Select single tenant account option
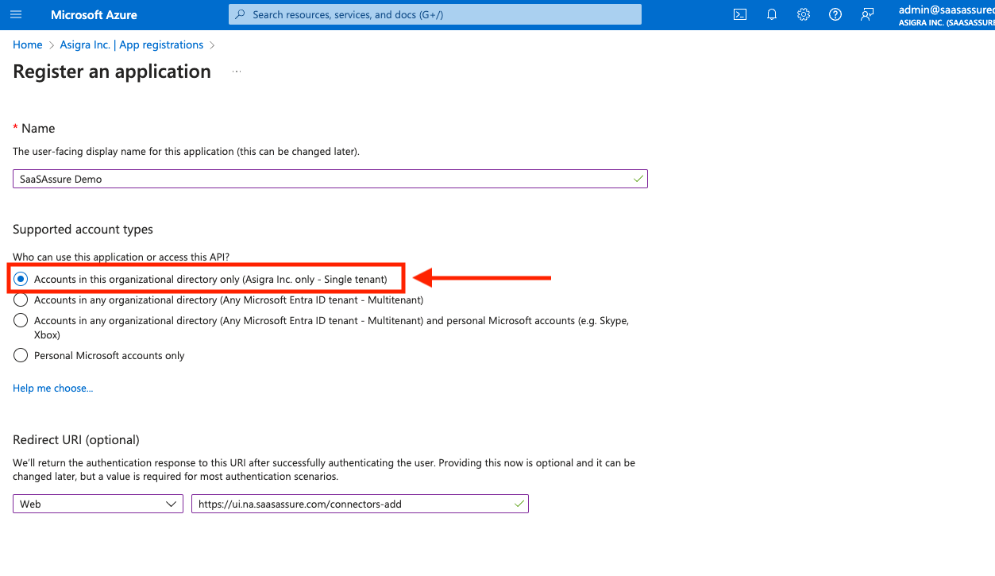Image resolution: width=995 pixels, height=576 pixels. [21, 280]
